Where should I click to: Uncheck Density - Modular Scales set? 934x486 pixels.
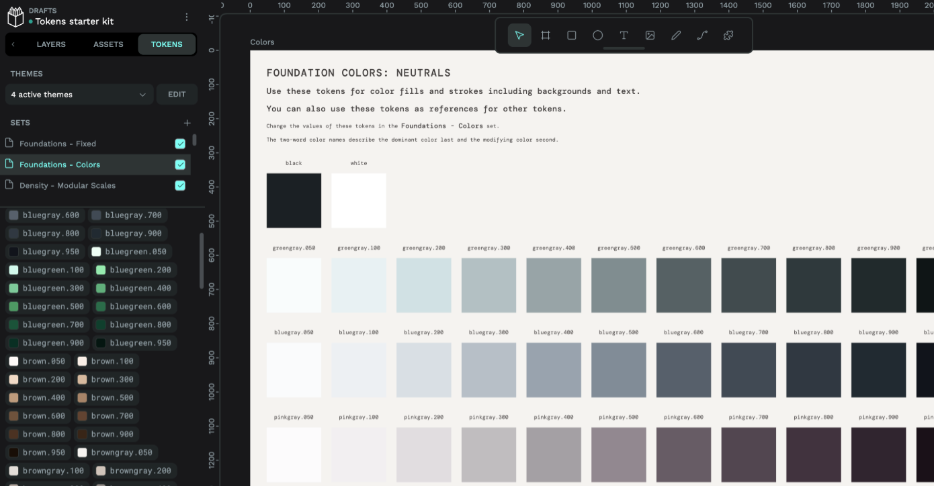coord(180,185)
